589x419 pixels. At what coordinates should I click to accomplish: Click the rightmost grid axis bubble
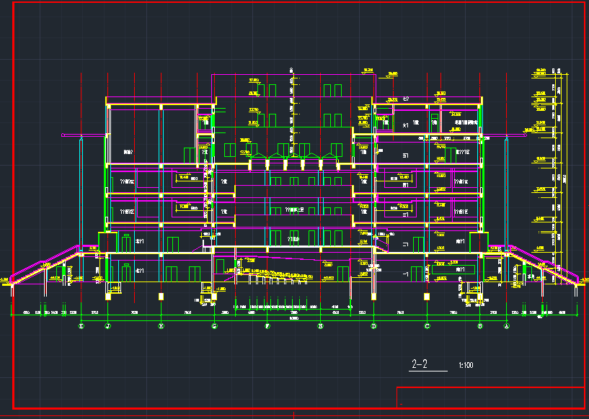(x=507, y=326)
